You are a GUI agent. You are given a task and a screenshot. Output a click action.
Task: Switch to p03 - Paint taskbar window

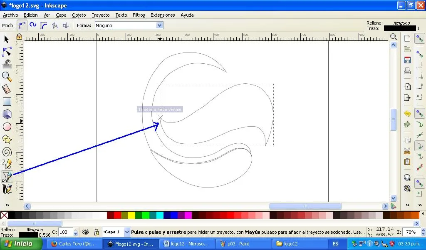243,244
